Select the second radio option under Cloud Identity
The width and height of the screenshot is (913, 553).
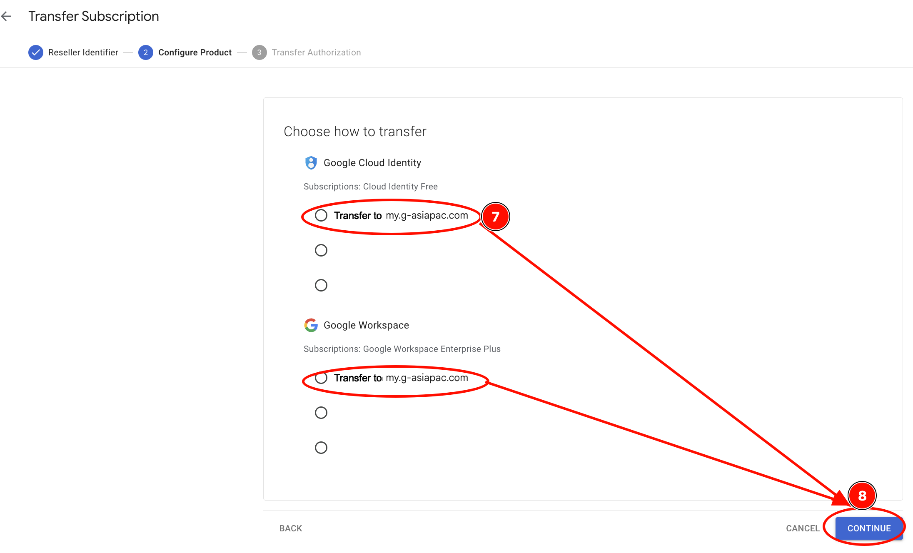coord(321,250)
